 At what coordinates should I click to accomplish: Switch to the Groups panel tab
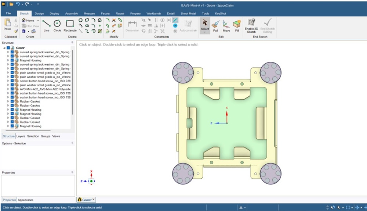point(46,136)
